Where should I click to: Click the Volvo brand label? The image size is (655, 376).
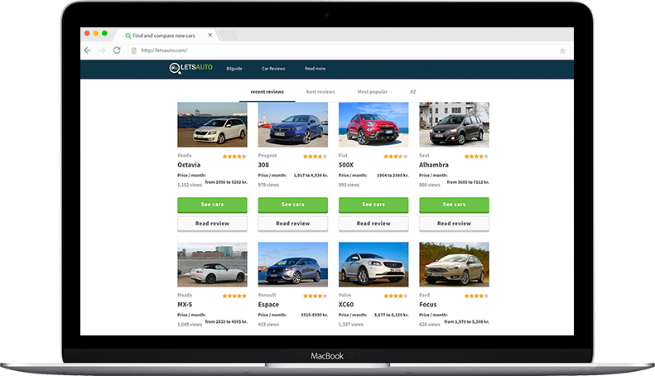(344, 295)
